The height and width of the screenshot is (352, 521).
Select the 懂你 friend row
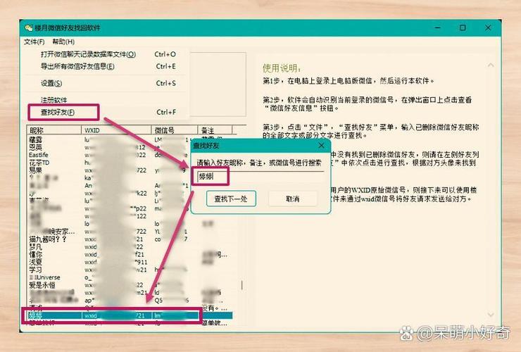(x=130, y=255)
